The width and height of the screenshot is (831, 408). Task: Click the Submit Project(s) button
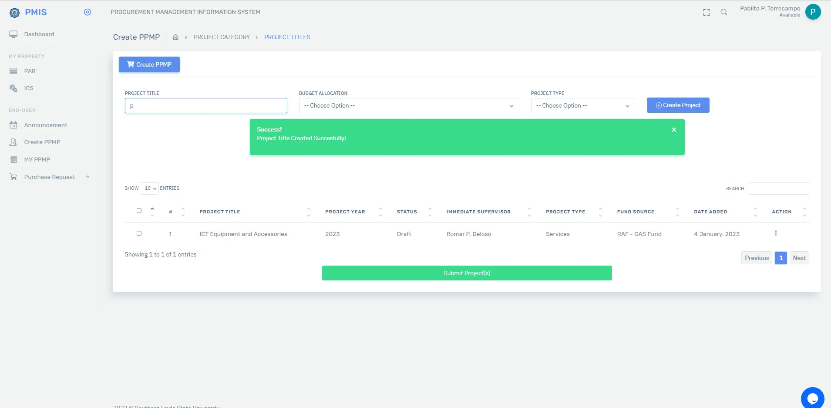[467, 273]
